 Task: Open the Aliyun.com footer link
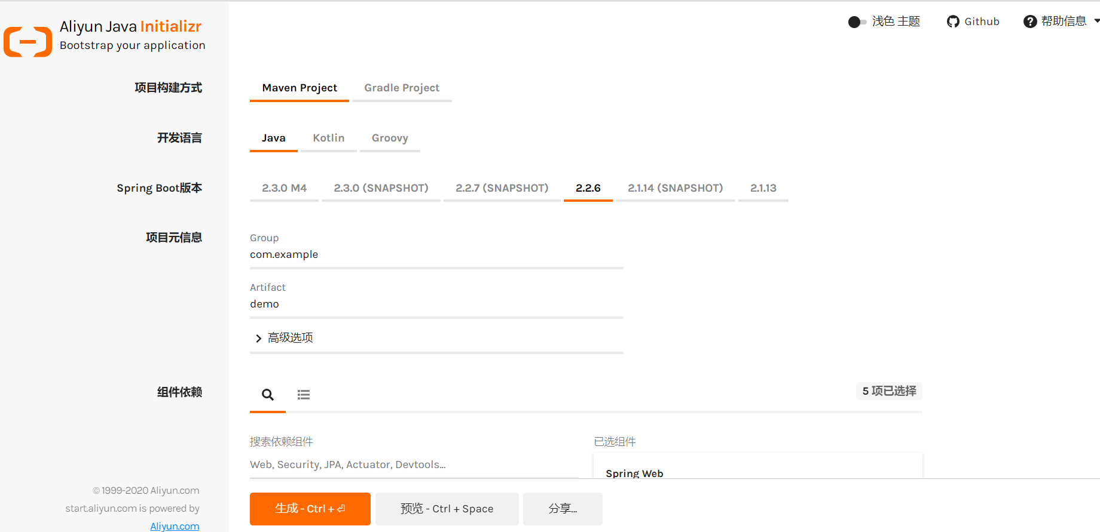point(175,526)
